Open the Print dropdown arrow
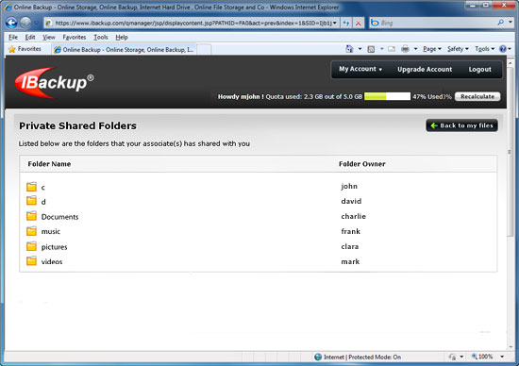Viewport: 519px width, 366px height. [x=415, y=49]
